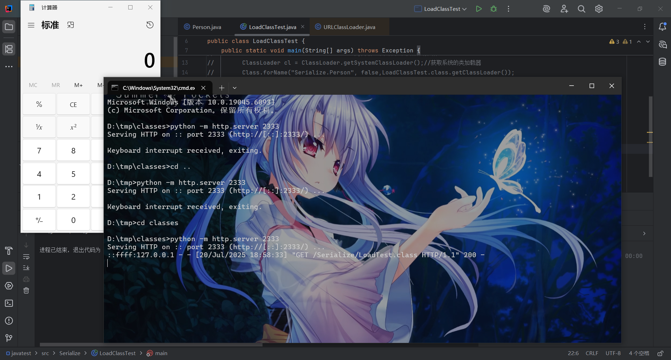Open the cmd new tab dropdown arrow

pyautogui.click(x=235, y=88)
